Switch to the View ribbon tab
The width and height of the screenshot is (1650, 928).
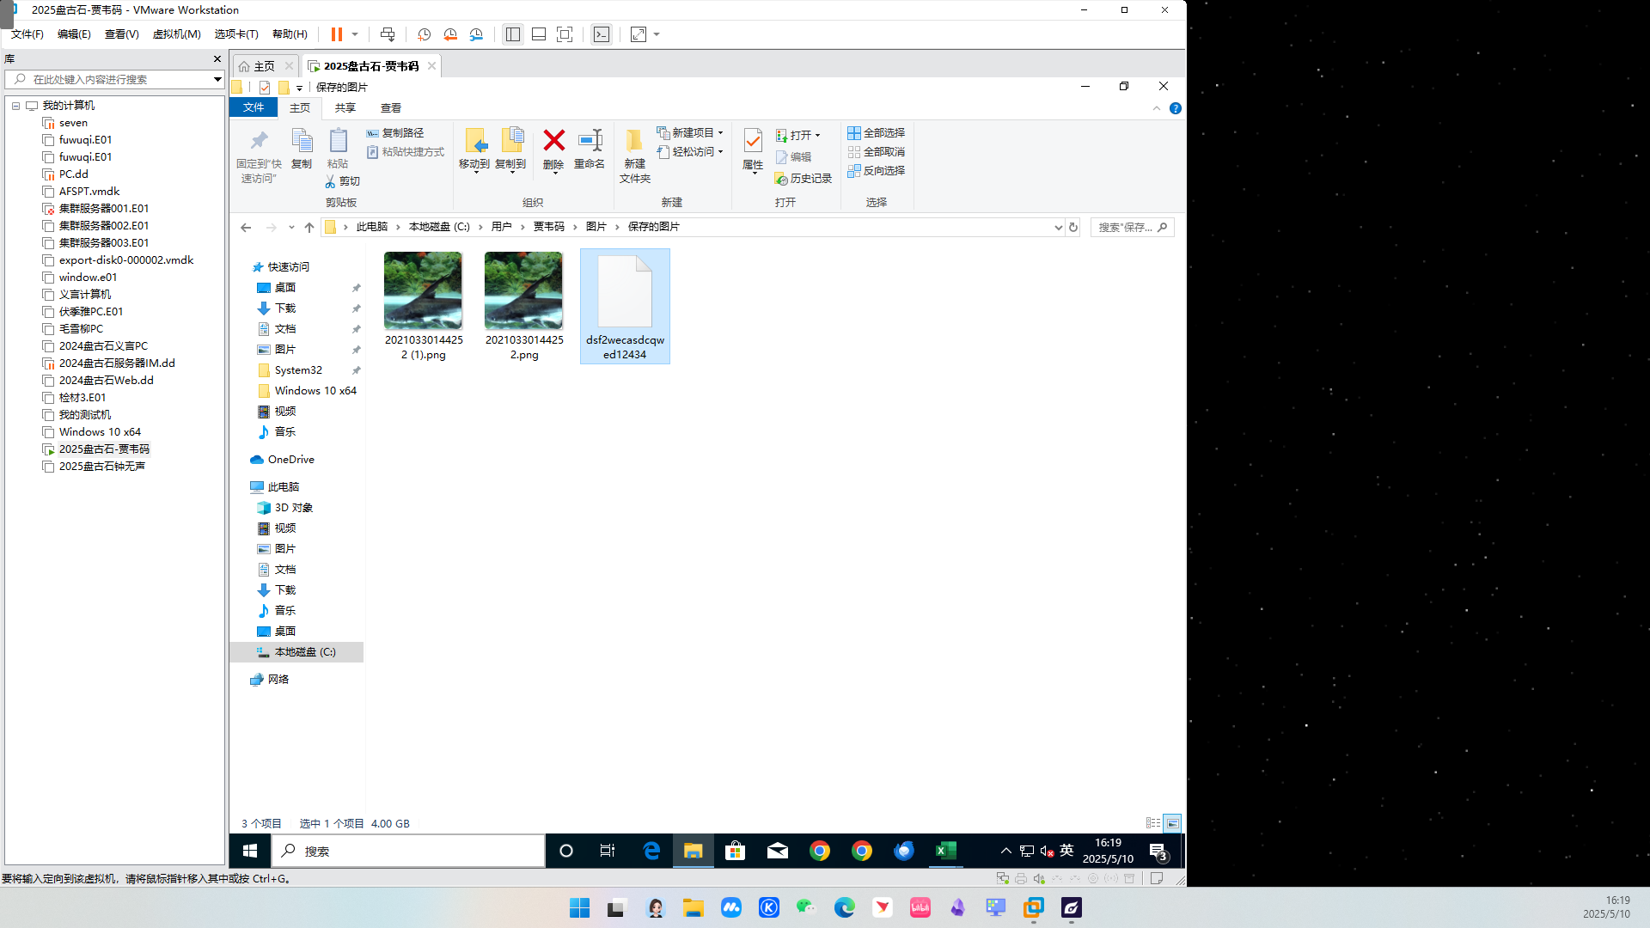pyautogui.click(x=391, y=108)
